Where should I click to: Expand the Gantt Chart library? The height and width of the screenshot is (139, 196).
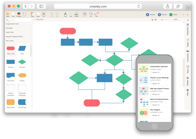[x=18, y=32]
